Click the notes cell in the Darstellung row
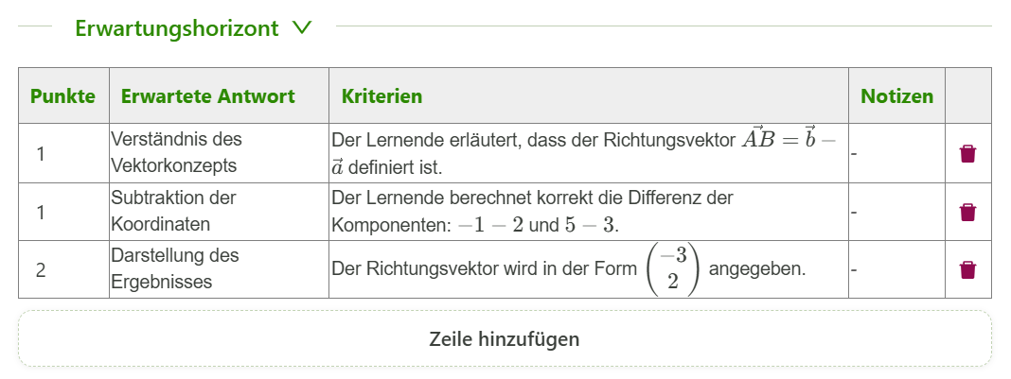Image resolution: width=1011 pixels, height=379 pixels. (x=896, y=270)
